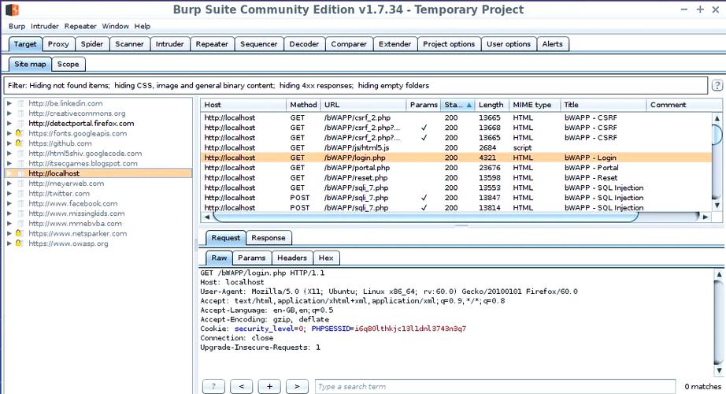The image size is (726, 394).
Task: Click the site map filter bar
Action: tap(356, 85)
